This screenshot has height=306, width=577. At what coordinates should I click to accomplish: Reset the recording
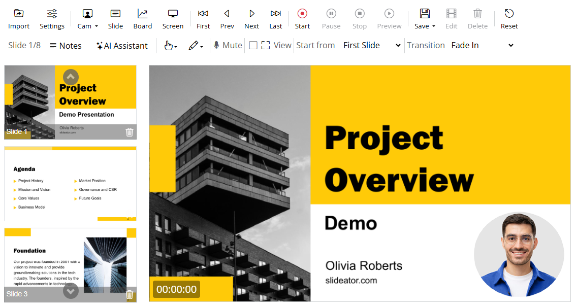tap(509, 19)
